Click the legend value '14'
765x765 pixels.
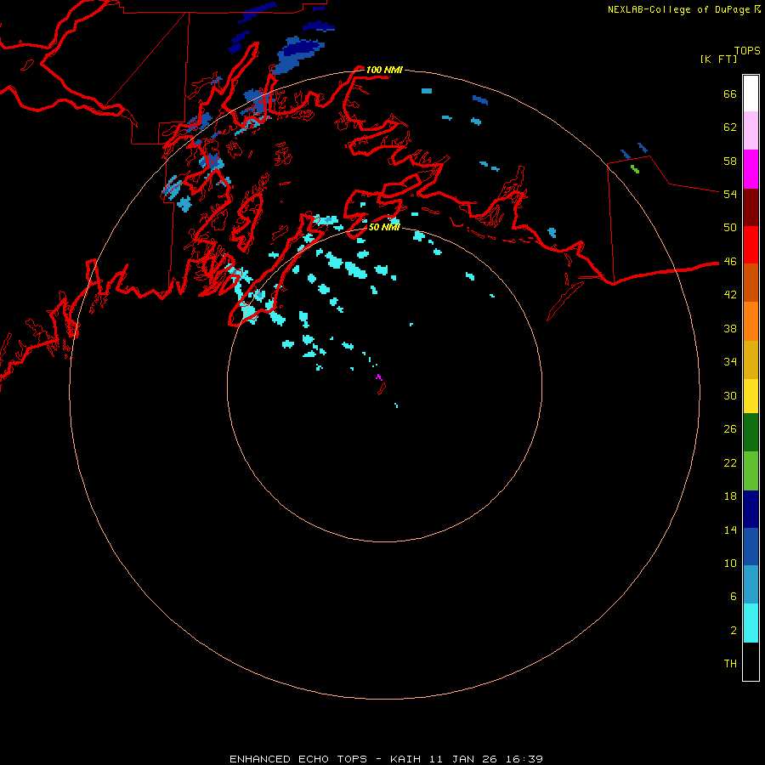(x=730, y=530)
